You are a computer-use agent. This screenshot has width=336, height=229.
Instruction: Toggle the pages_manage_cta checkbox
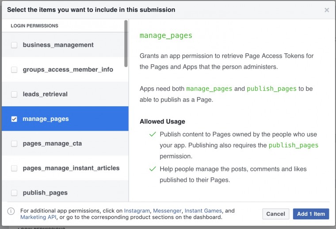pyautogui.click(x=14, y=144)
